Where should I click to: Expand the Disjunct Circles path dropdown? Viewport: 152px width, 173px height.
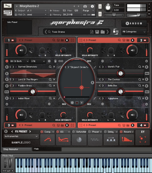[x=88, y=67]
